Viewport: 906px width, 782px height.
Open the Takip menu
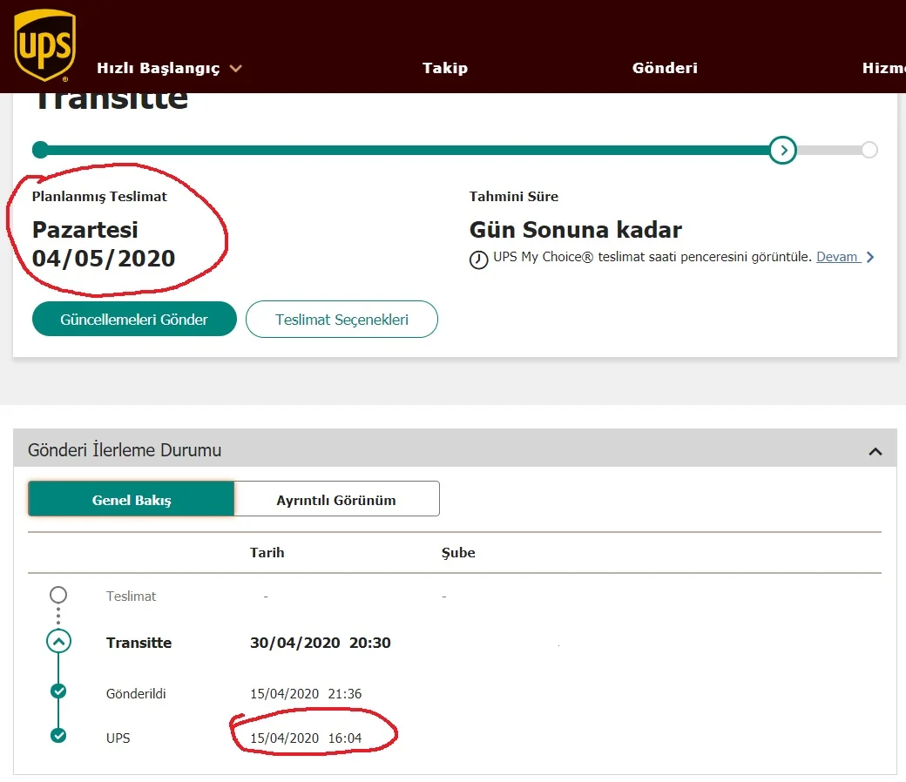click(x=445, y=68)
